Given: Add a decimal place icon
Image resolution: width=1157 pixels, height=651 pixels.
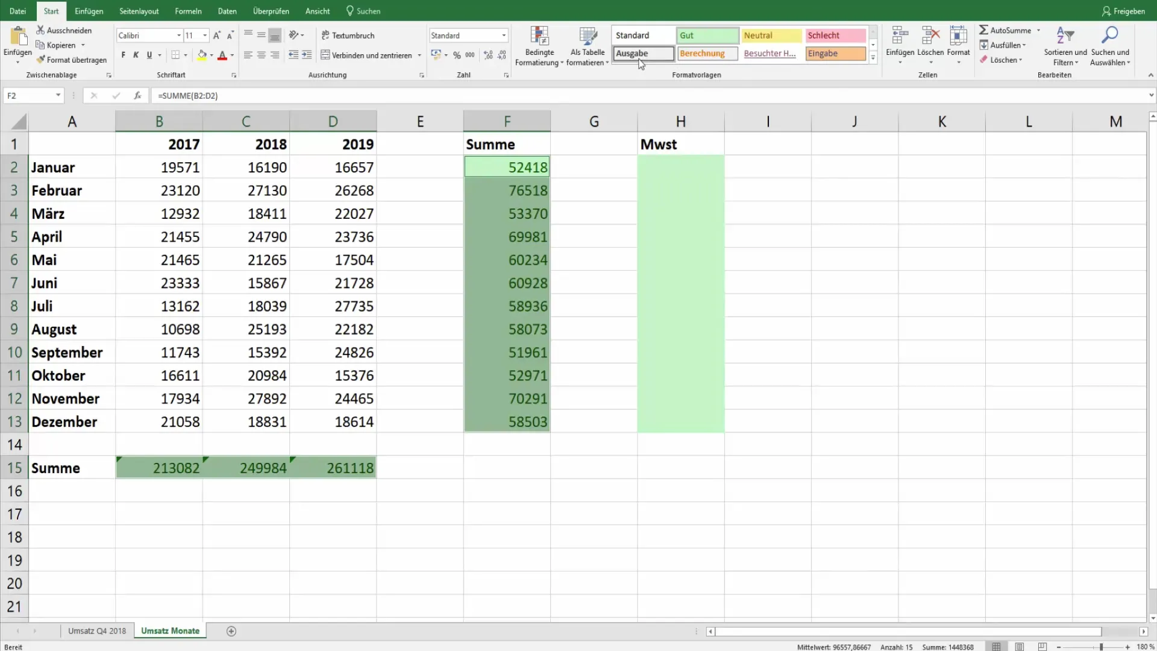Looking at the screenshot, I should coord(488,55).
